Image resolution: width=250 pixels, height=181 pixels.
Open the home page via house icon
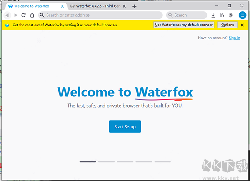coord(32,15)
